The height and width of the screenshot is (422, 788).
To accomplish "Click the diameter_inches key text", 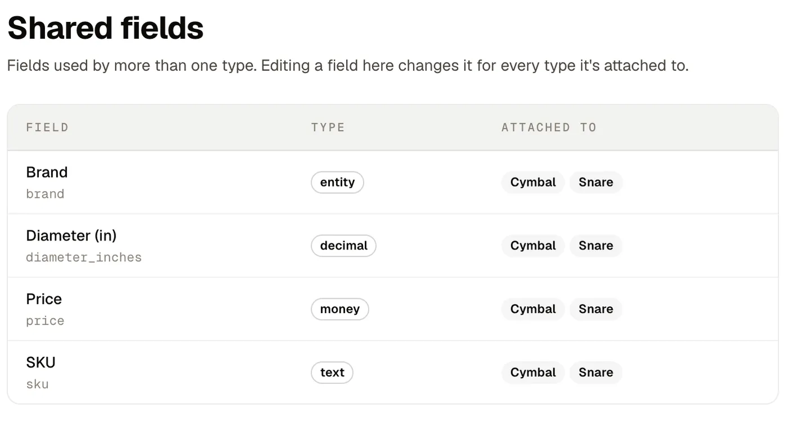I will click(x=84, y=257).
